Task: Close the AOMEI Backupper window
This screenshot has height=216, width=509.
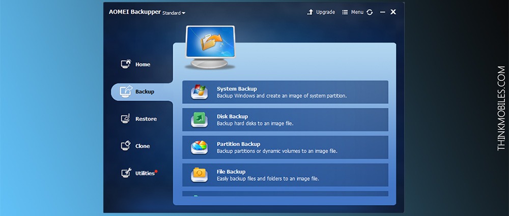Action: (x=393, y=12)
